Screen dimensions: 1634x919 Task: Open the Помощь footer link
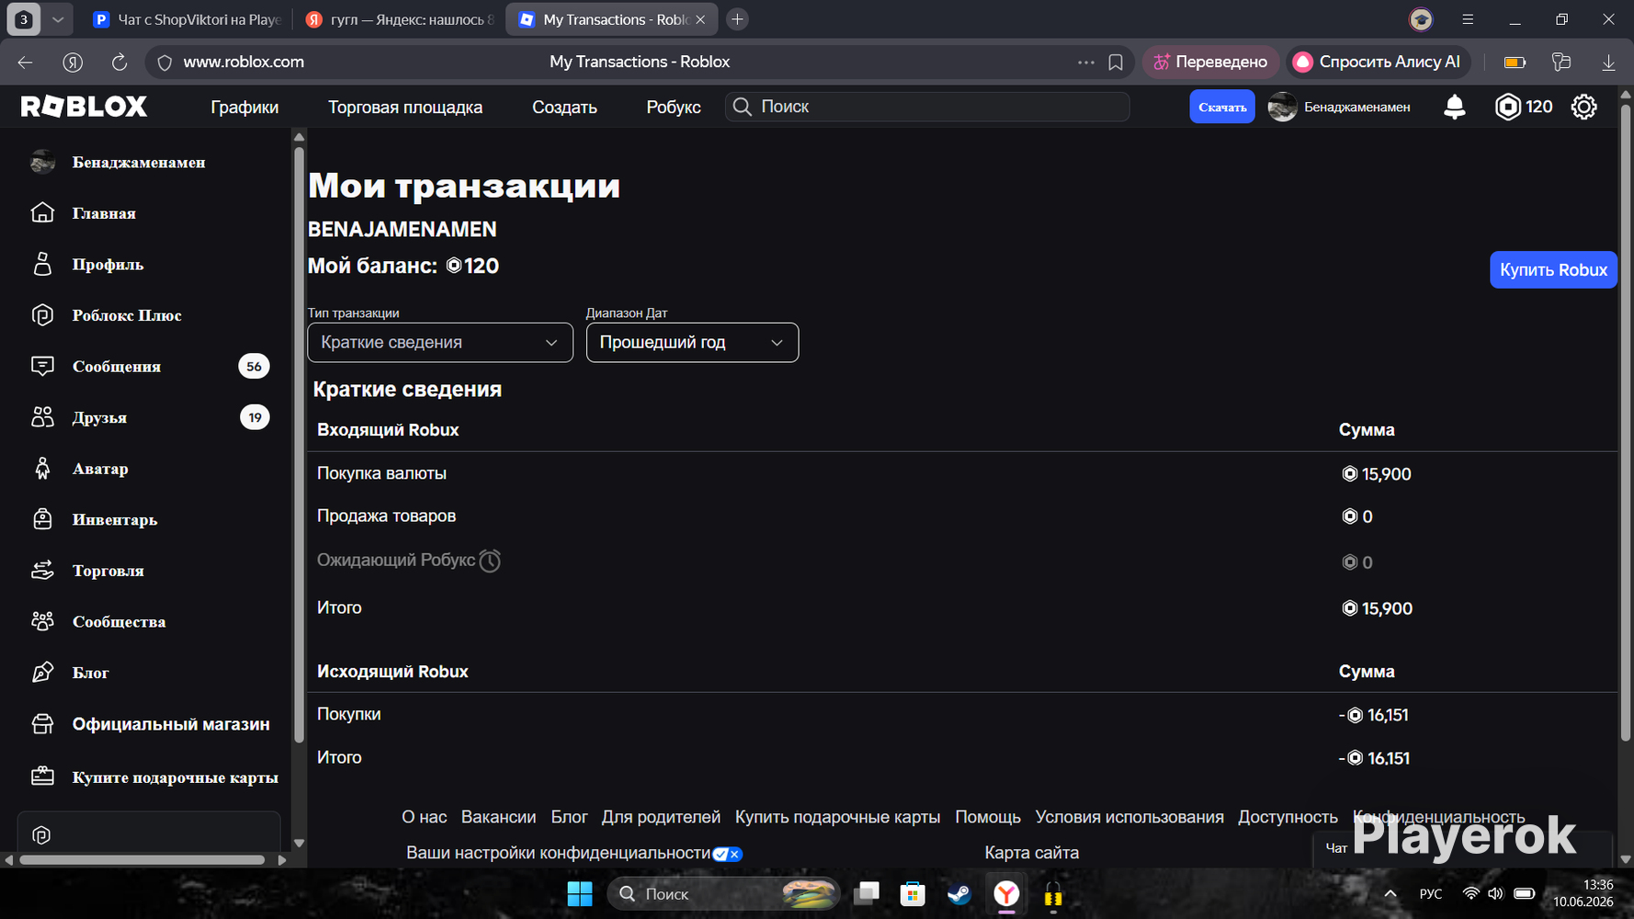pos(988,817)
